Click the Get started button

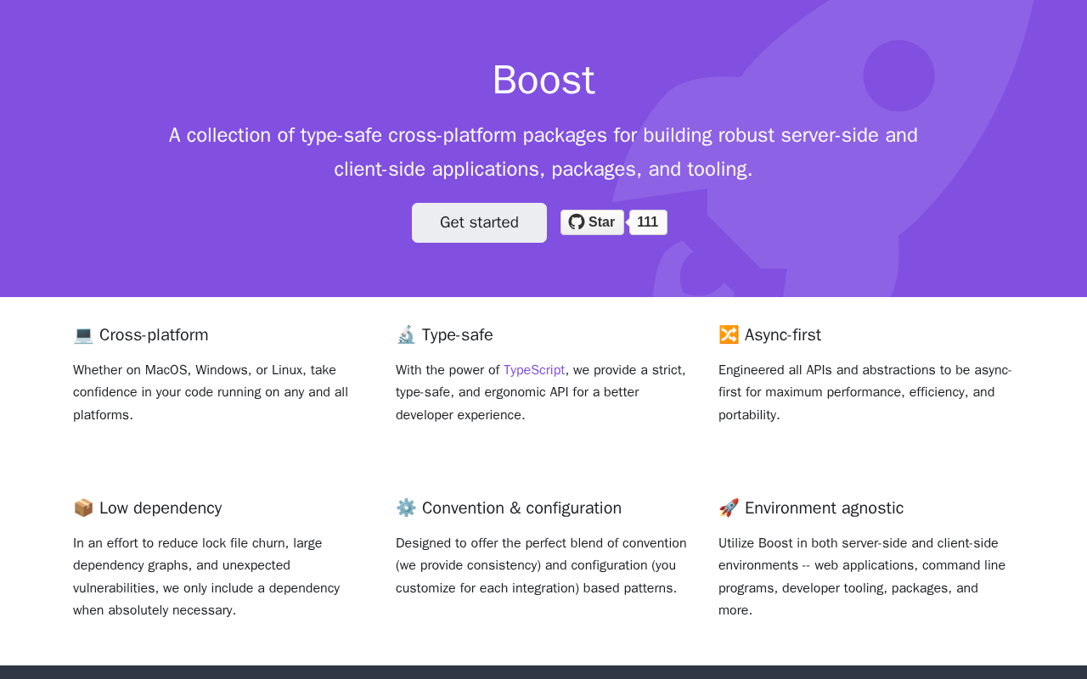[479, 222]
